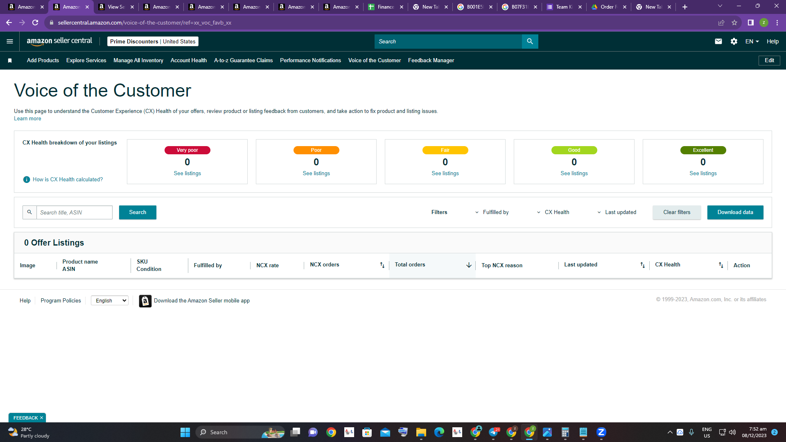Open Chrome side panel icon
Image resolution: width=786 pixels, height=442 pixels.
[x=750, y=23]
